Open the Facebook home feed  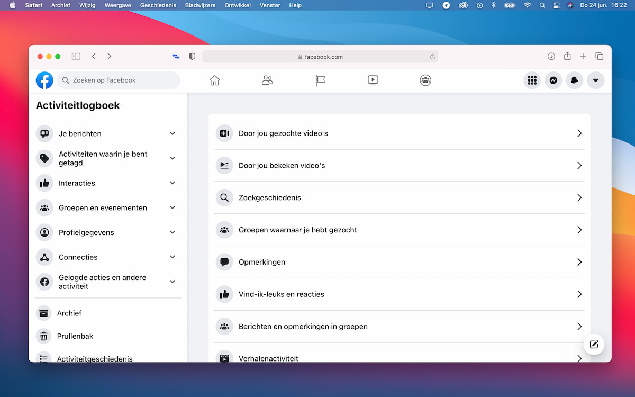point(214,80)
